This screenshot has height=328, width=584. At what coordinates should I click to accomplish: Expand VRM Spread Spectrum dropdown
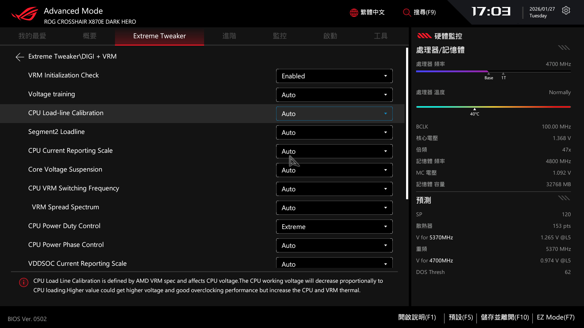click(x=334, y=208)
